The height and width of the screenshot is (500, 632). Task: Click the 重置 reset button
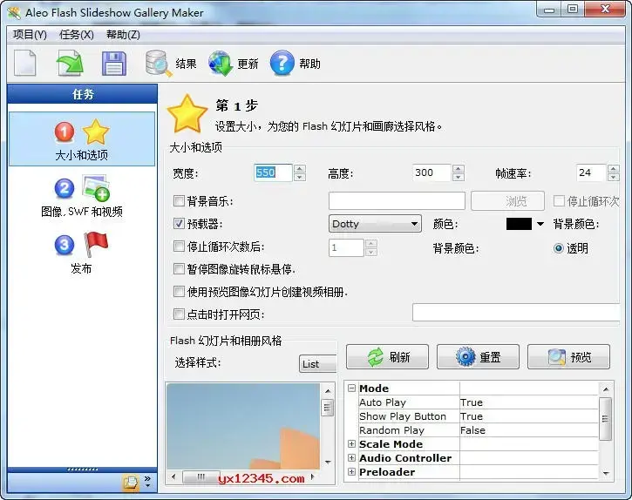pyautogui.click(x=478, y=357)
